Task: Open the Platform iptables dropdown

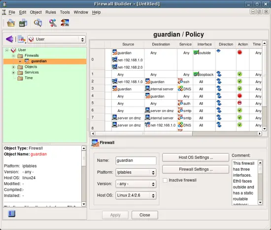Action: coord(136,172)
